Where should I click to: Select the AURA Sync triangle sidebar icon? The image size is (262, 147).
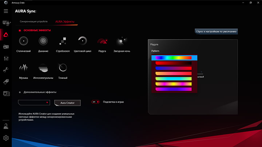[6, 35]
